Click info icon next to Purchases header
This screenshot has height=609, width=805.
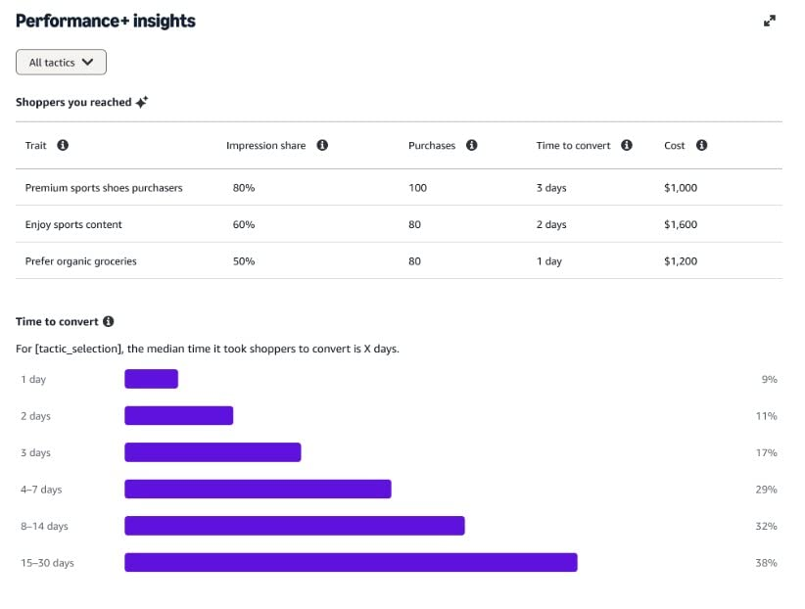[471, 146]
